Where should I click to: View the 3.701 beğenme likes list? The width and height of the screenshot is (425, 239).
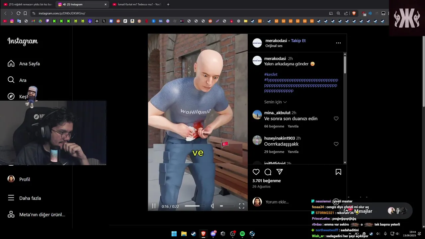(x=266, y=181)
